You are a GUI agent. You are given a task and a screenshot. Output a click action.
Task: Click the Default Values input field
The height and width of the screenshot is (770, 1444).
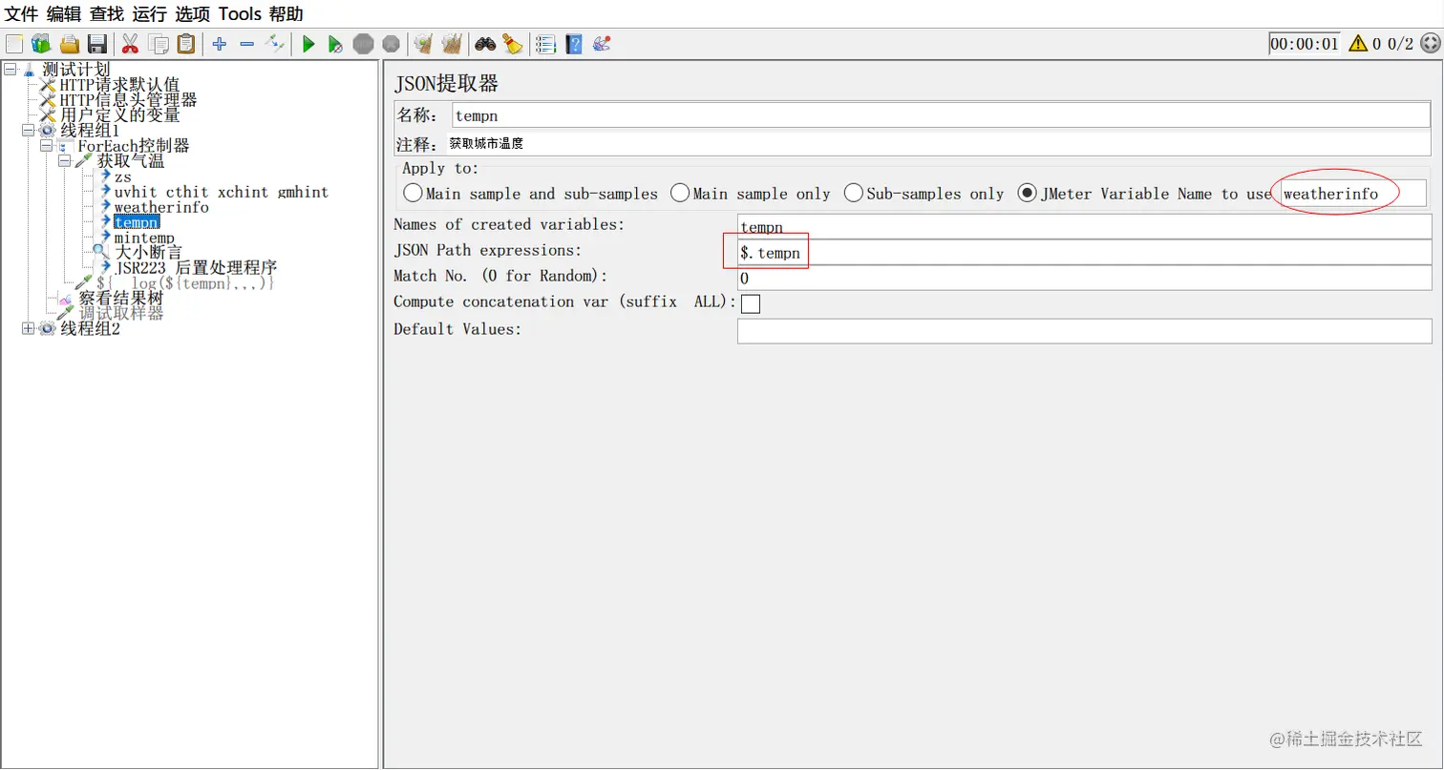coord(1085,330)
